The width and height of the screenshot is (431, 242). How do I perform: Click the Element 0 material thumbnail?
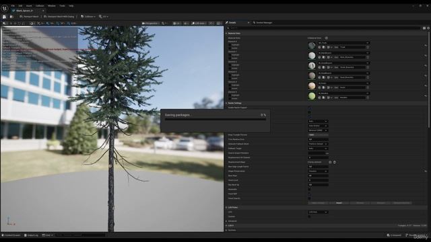click(312, 46)
